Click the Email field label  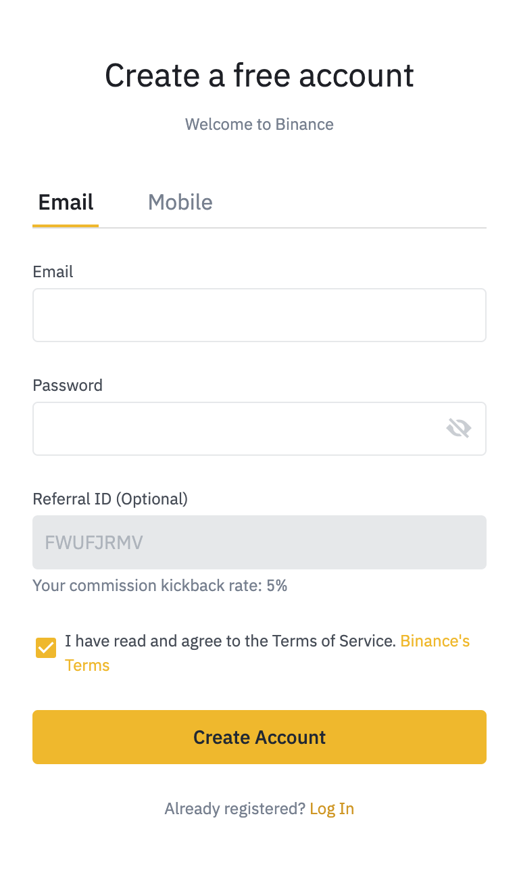coord(53,272)
